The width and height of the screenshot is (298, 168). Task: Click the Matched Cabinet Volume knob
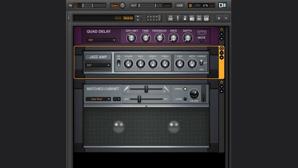pyautogui.click(x=194, y=94)
